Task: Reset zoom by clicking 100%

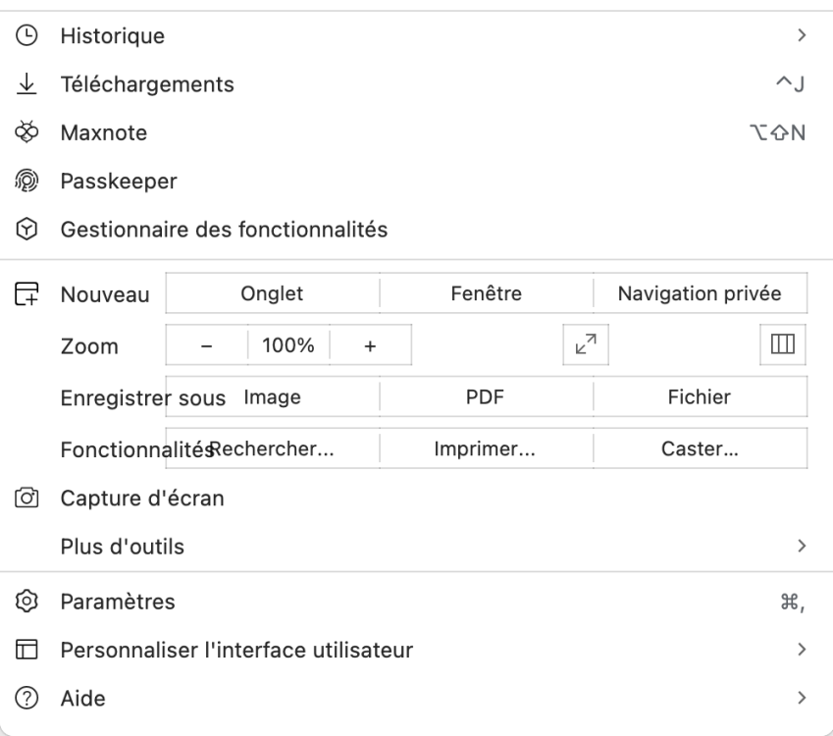Action: [288, 345]
